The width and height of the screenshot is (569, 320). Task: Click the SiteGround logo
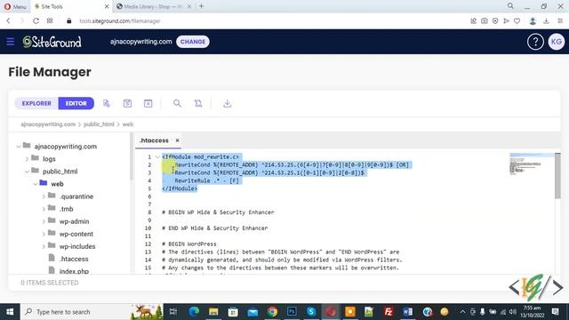(52, 42)
